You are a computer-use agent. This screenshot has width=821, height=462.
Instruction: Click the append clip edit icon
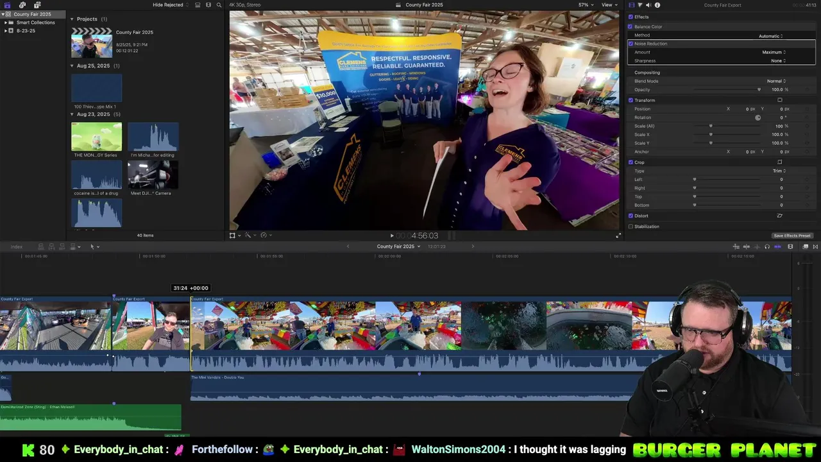point(62,246)
